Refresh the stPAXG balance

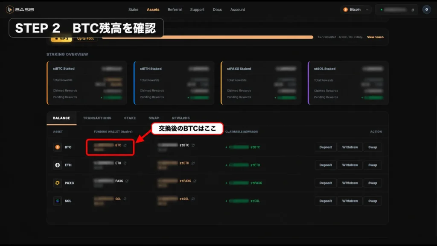coord(195,181)
